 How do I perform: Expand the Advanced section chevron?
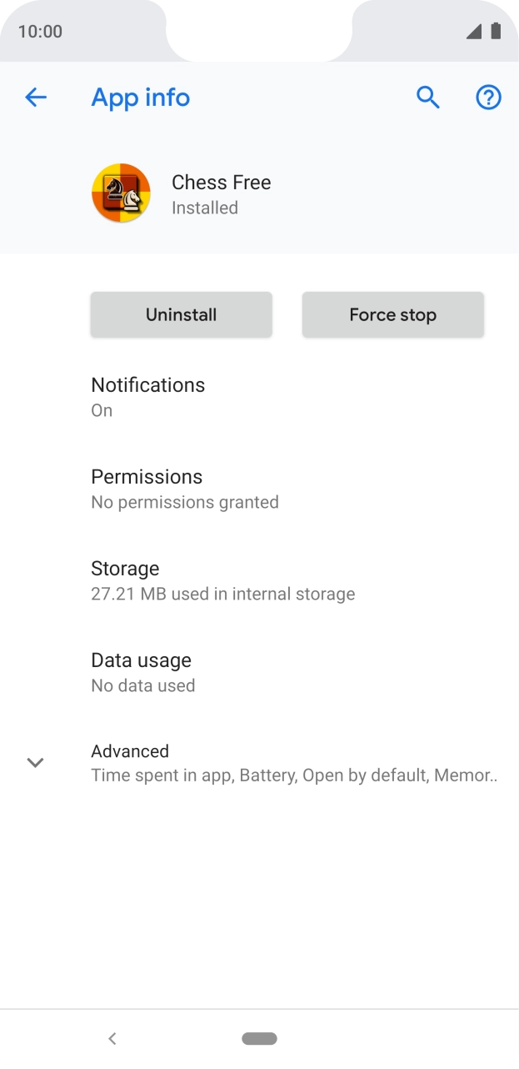click(35, 762)
